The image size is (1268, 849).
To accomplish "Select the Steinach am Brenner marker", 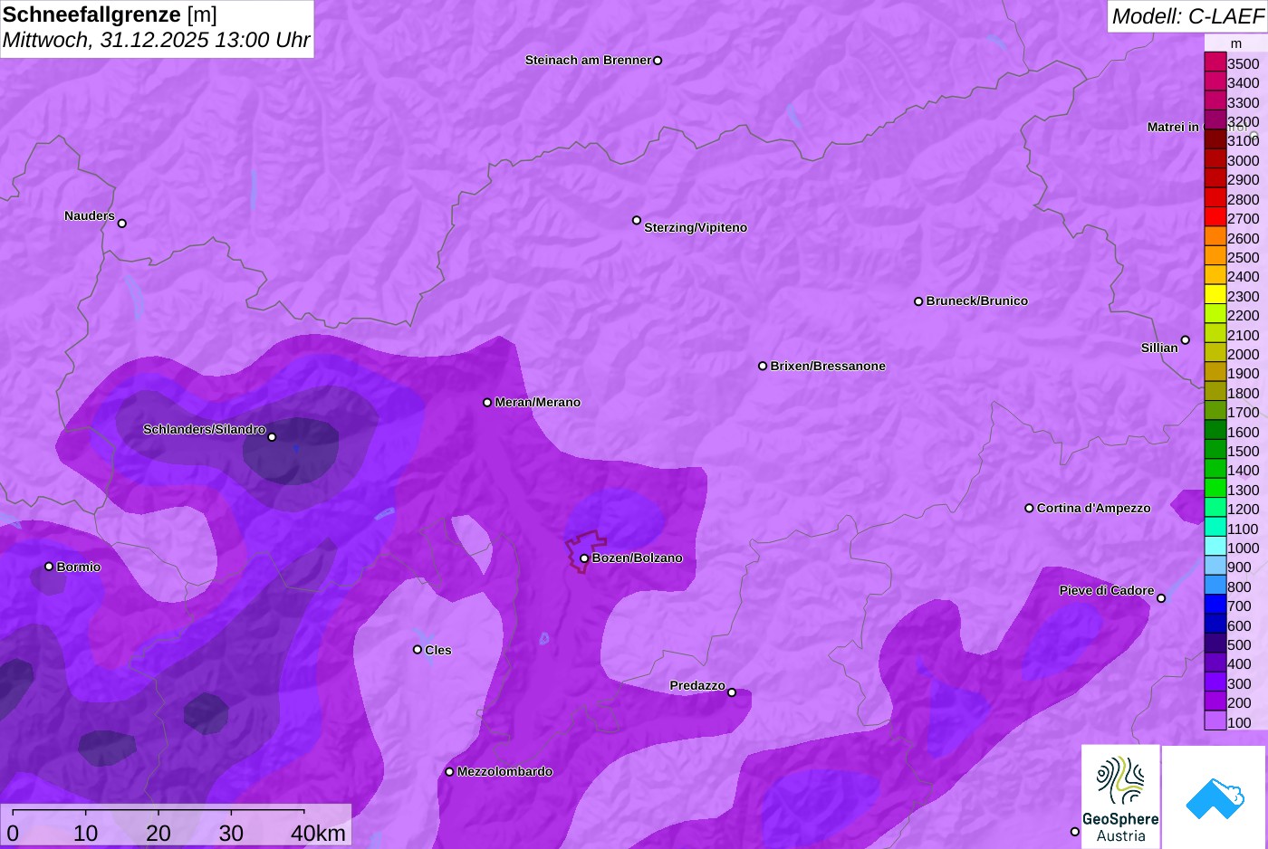I will pos(658,61).
